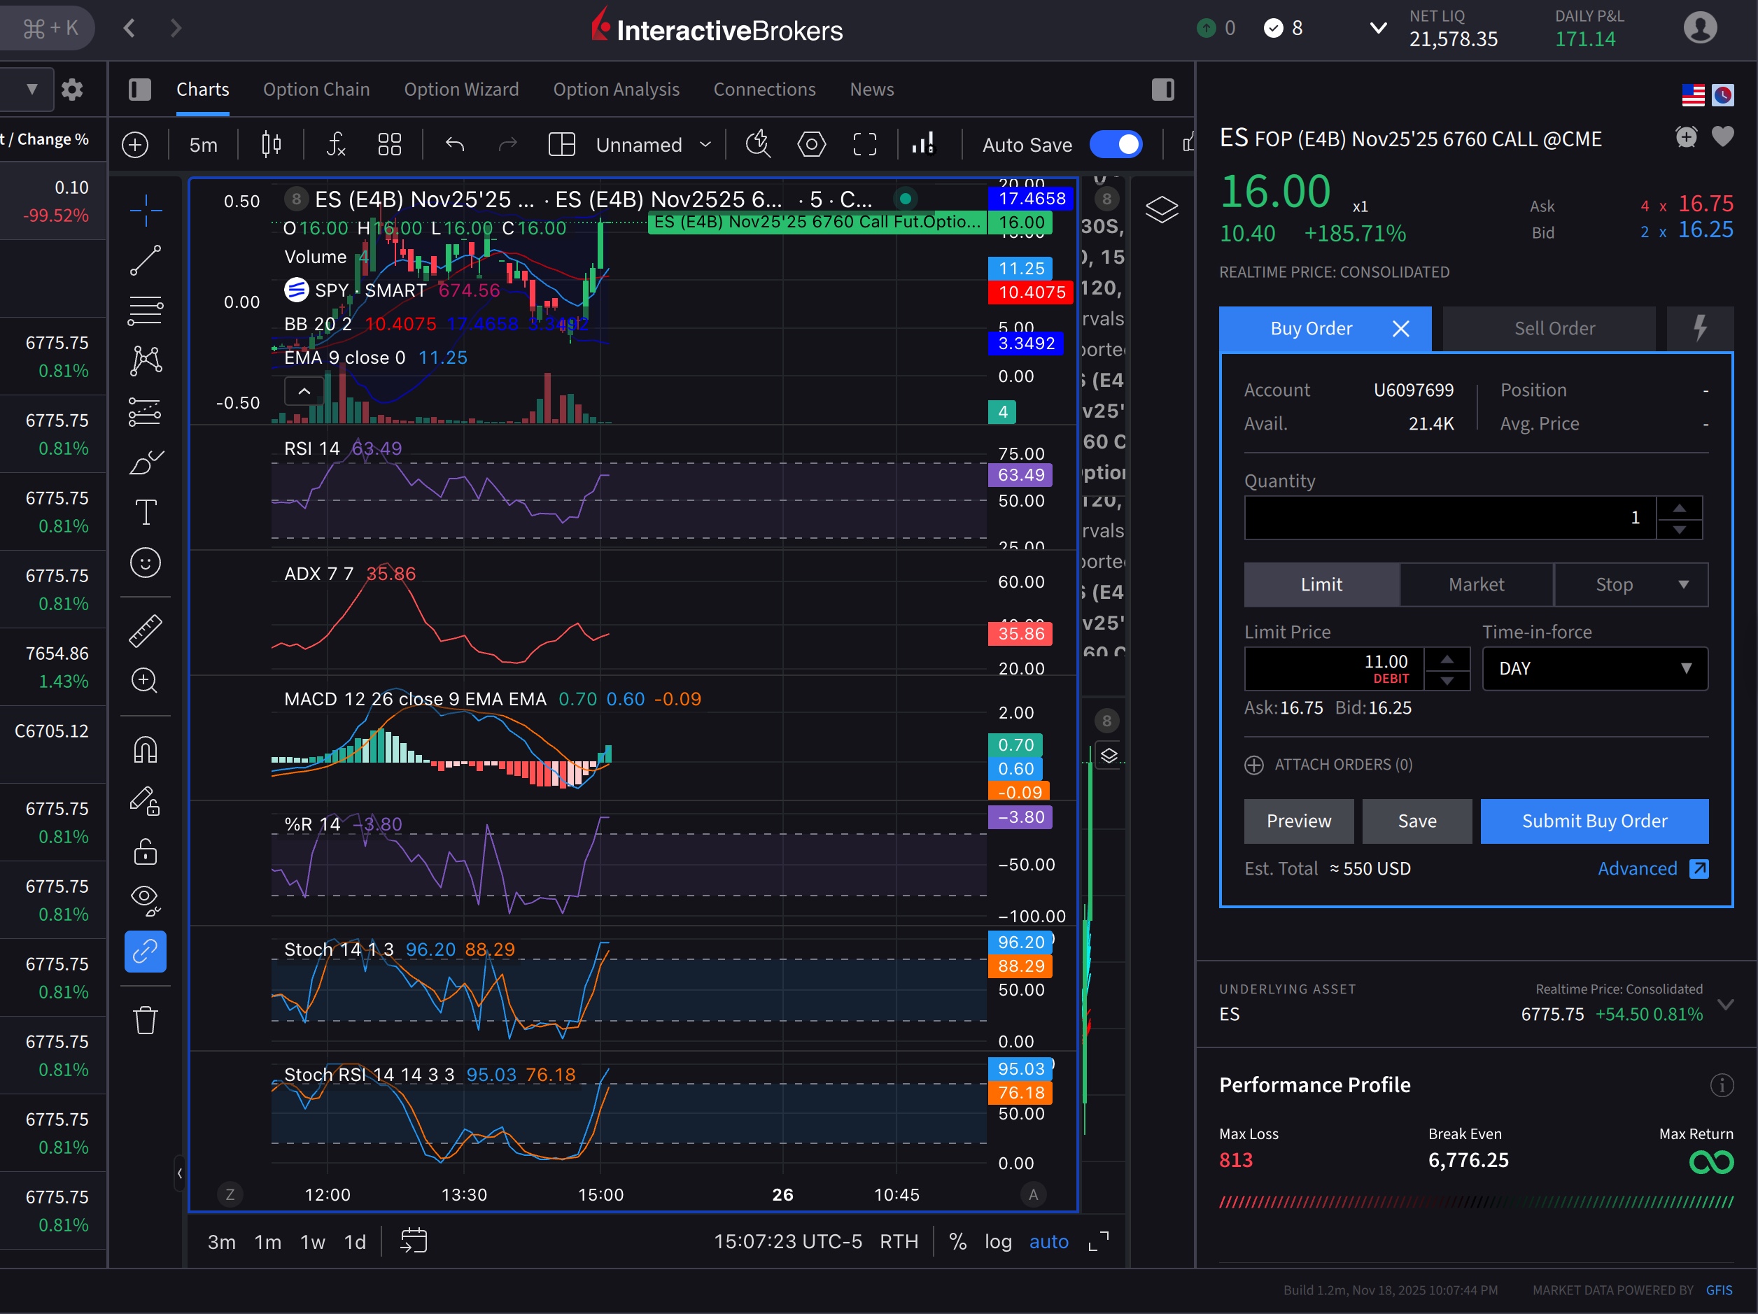Click the magnet mode icon
This screenshot has width=1758, height=1314.
146,749
